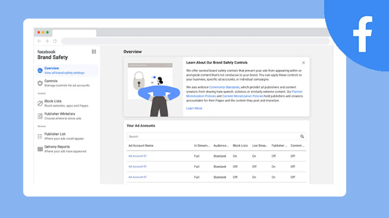389x218 pixels.
Task: Click the browser forward arrow
Action: coord(47,41)
